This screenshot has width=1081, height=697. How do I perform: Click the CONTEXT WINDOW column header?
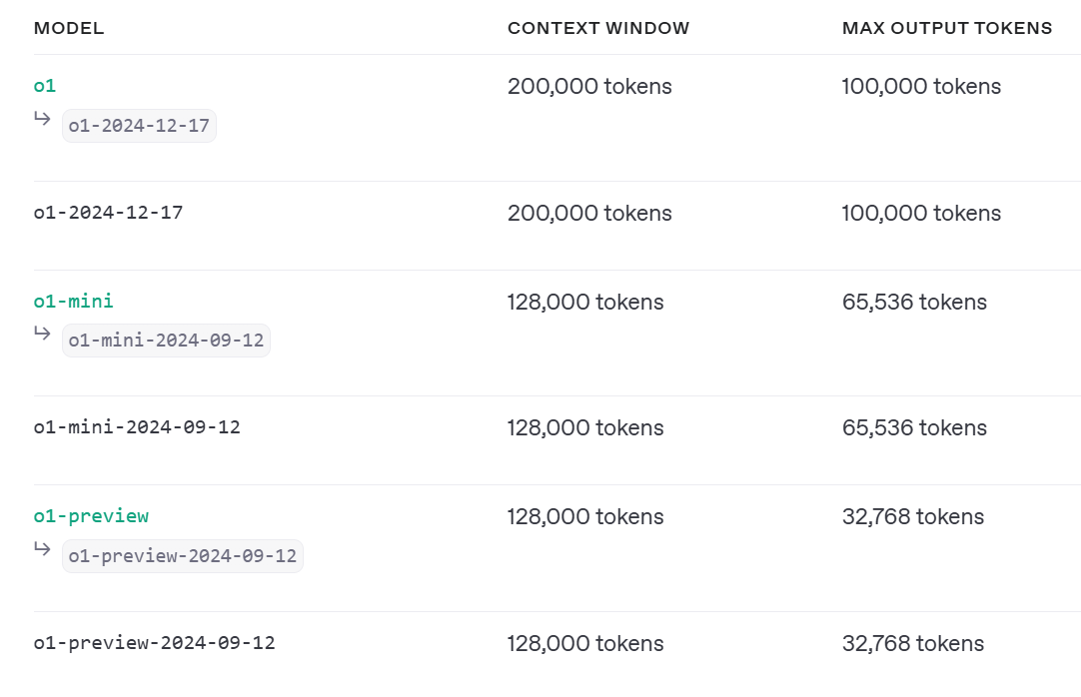(x=598, y=28)
